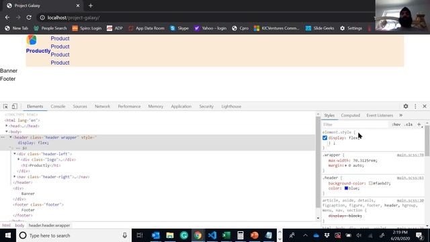Collapse the header wrapper element node

[11, 137]
